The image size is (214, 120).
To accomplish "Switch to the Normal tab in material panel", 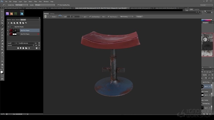I will (x=18, y=20).
